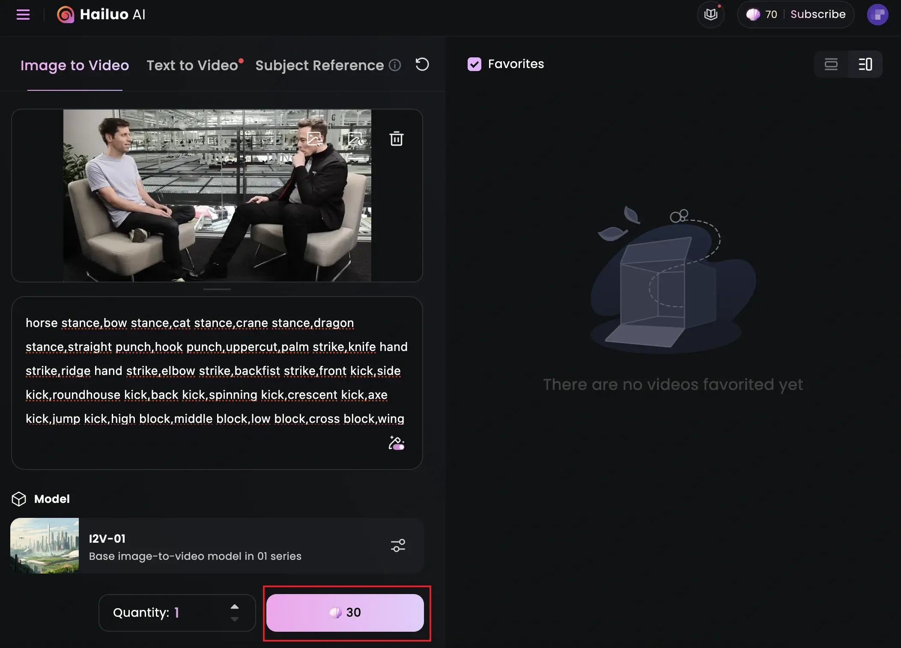Screen dimensions: 901x648
Task: Open the user profile avatar
Action: (x=877, y=15)
